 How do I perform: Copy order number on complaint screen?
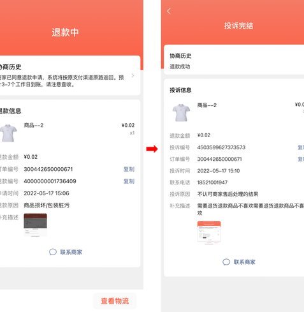click(301, 159)
